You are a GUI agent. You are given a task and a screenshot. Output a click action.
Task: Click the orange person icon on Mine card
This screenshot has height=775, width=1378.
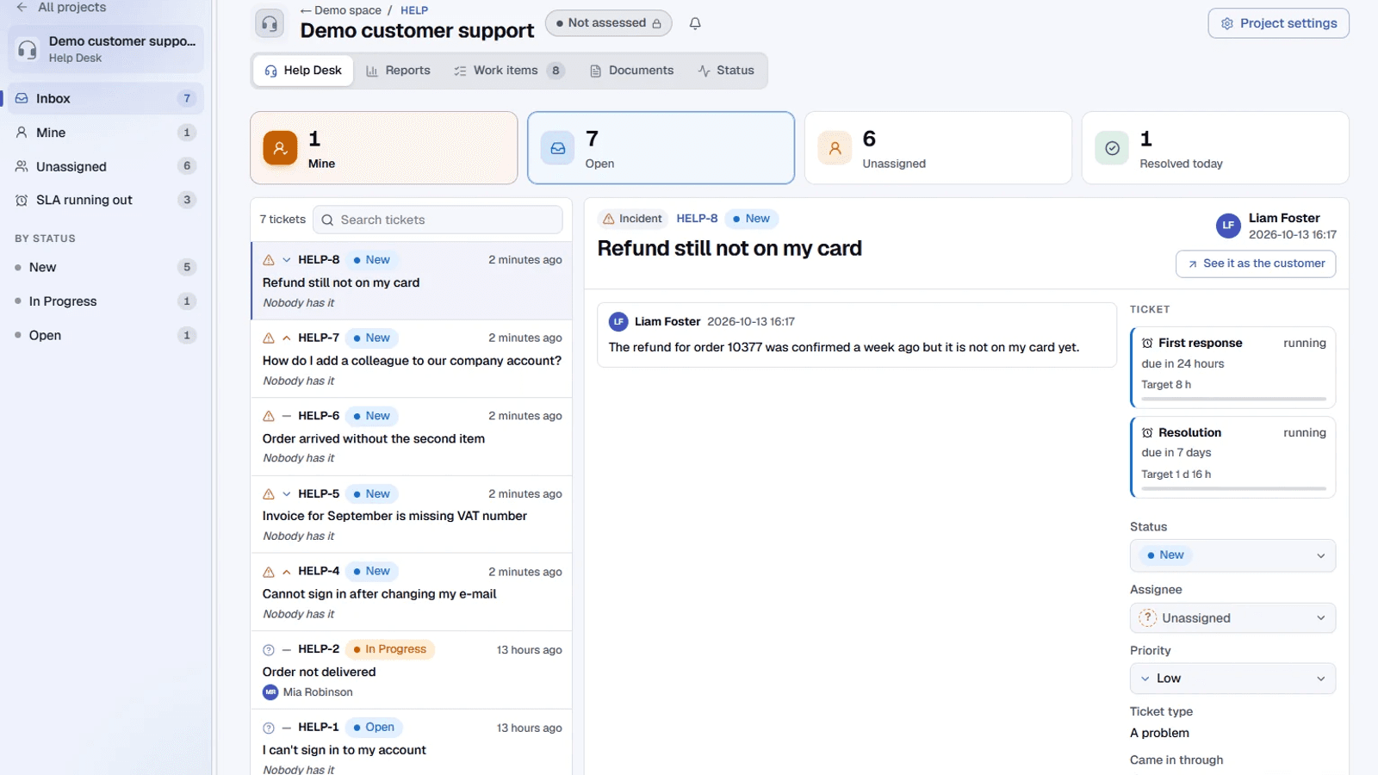click(x=280, y=148)
